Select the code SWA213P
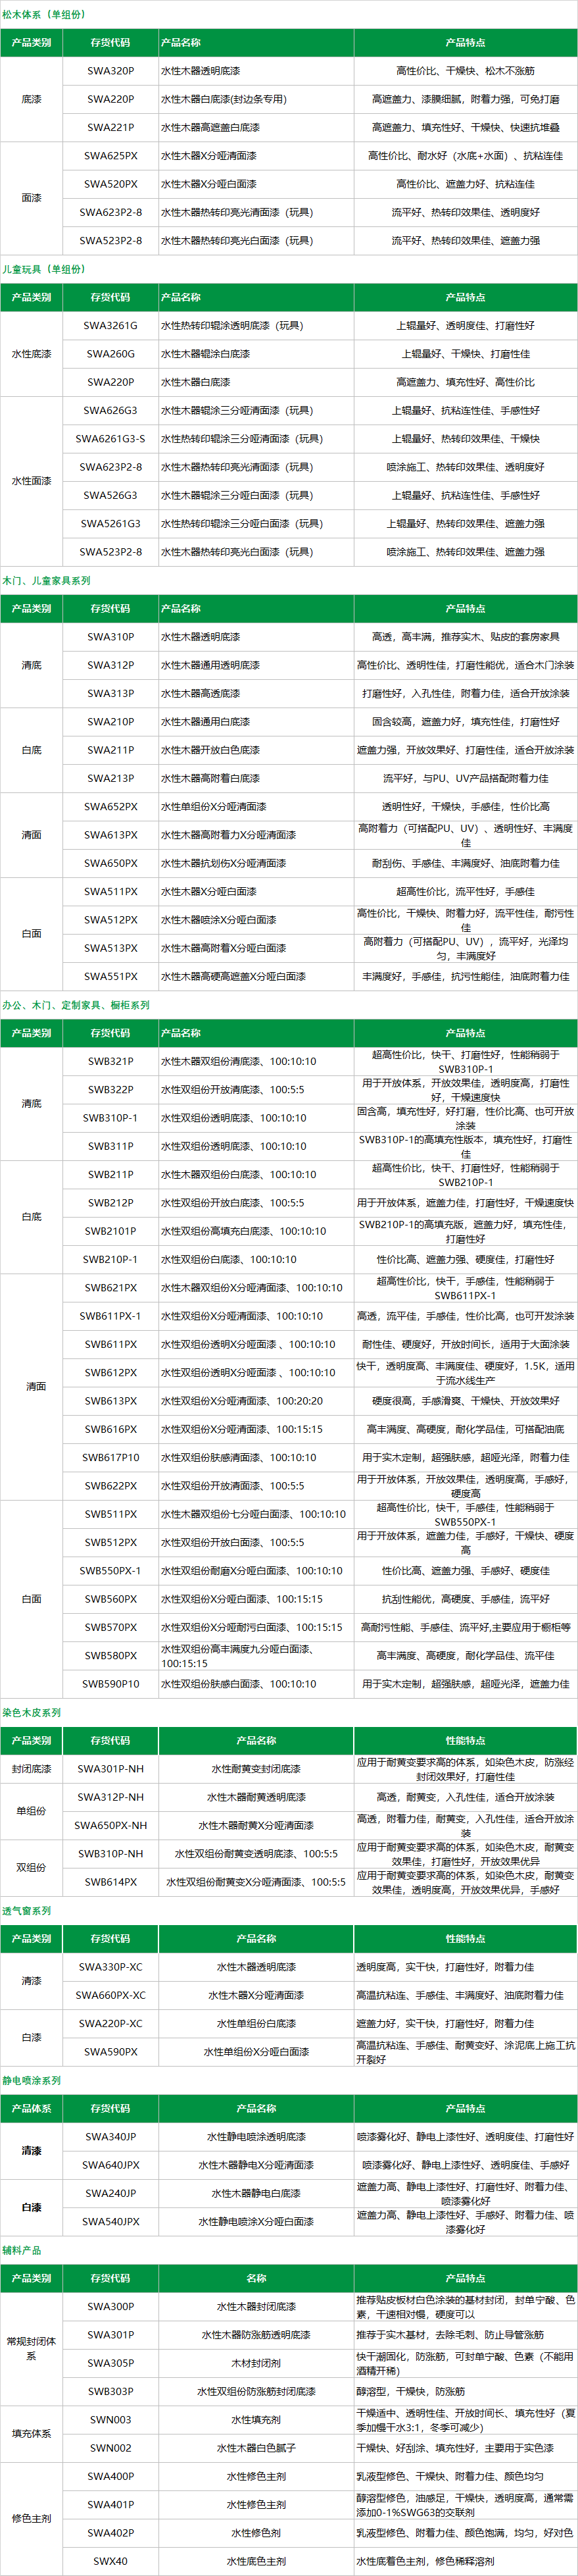Screen dimensions: 578x2576 click(x=110, y=778)
